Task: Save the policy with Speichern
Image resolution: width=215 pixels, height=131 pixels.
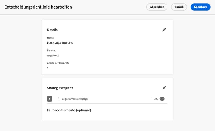Action: [200, 7]
